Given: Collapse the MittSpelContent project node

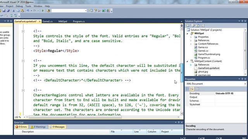Looking at the screenshot, I should [188, 61].
